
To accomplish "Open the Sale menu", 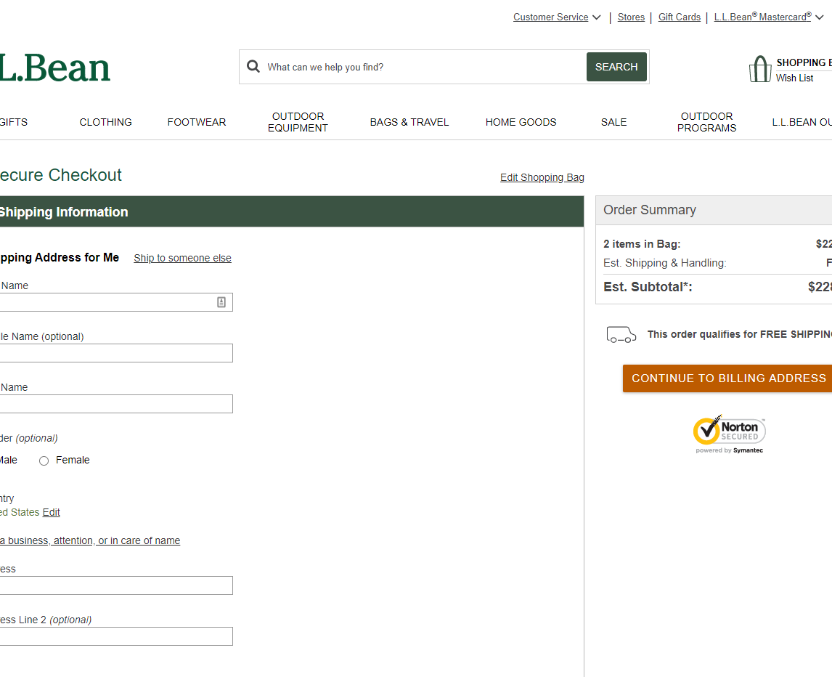I will (x=614, y=122).
